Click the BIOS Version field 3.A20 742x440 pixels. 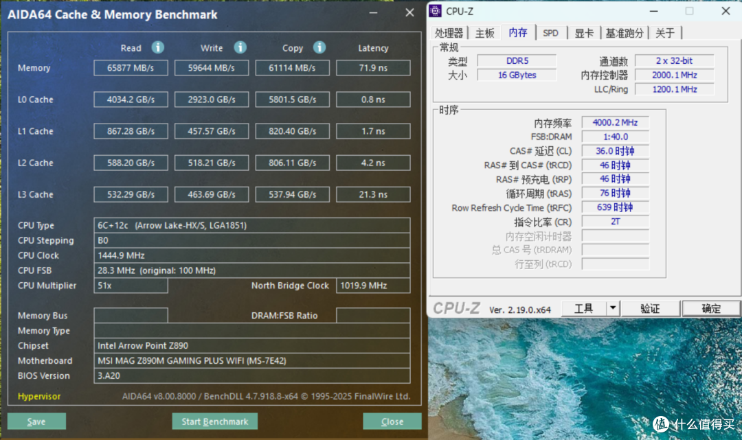pos(251,375)
